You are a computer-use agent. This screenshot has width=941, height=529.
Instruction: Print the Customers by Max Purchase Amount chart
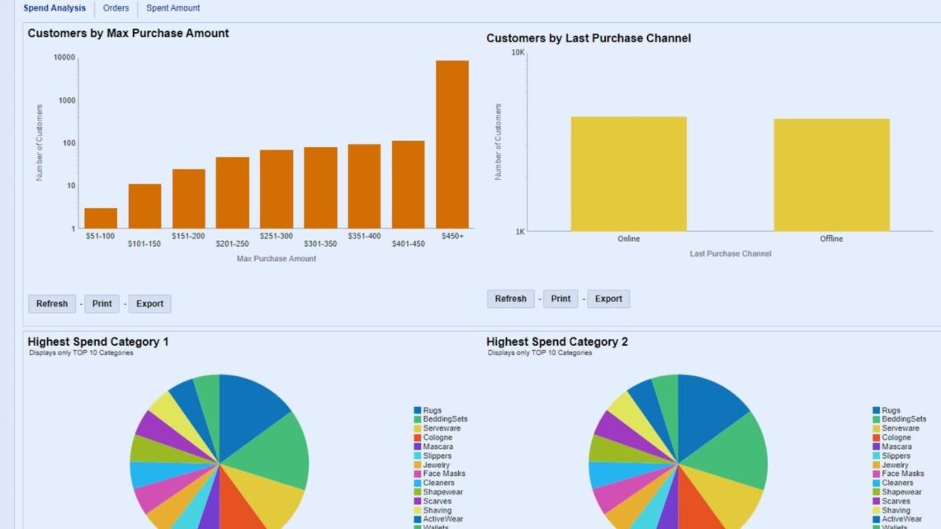pos(102,303)
